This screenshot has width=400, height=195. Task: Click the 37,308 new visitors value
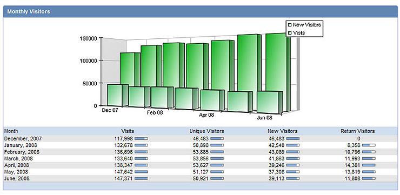[277, 172]
